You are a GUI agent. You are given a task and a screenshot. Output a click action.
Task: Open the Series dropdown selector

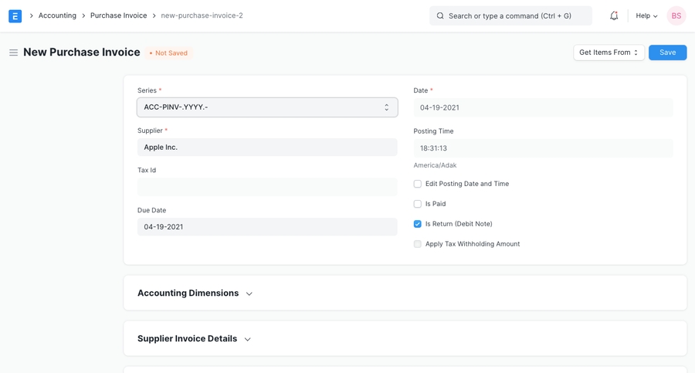tap(267, 107)
